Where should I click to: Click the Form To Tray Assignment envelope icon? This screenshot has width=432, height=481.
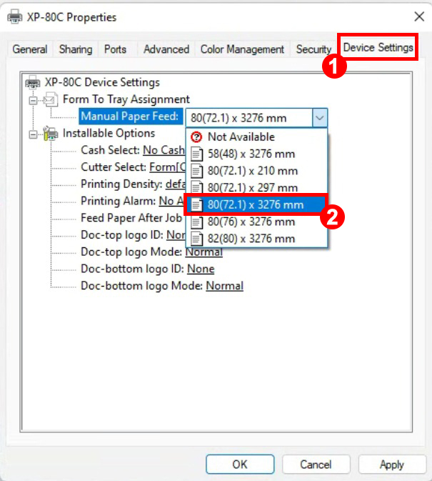pyautogui.click(x=51, y=99)
